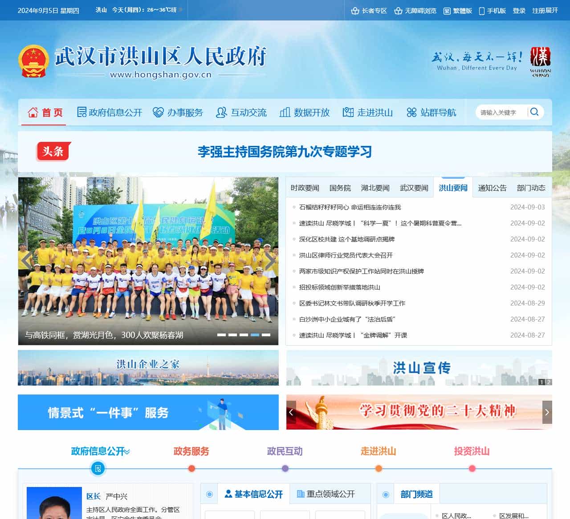570x519 pixels.
Task: Open the 长者专区 elder zone icon
Action: tap(355, 11)
